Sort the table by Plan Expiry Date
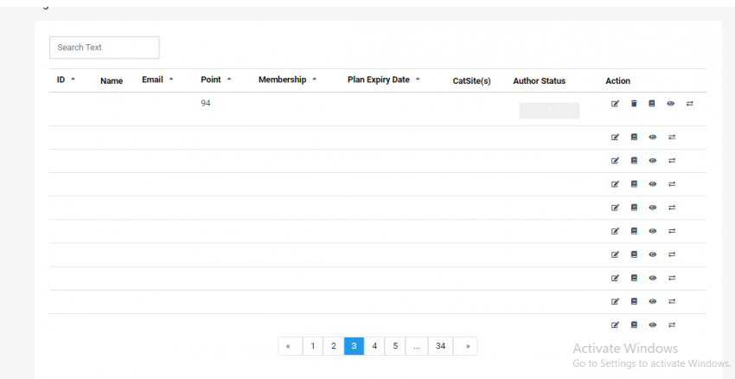The height and width of the screenshot is (379, 735). 383,80
